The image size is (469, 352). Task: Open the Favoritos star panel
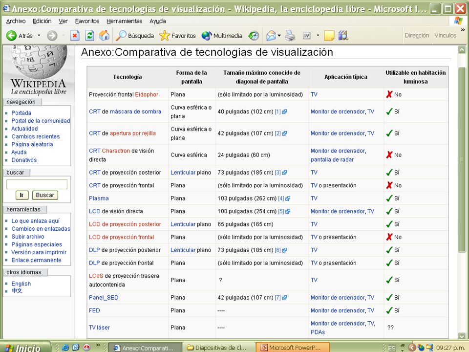(177, 36)
